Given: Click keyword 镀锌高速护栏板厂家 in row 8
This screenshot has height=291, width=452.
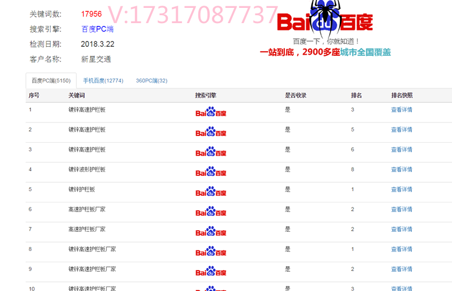Looking at the screenshot, I should point(92,249).
